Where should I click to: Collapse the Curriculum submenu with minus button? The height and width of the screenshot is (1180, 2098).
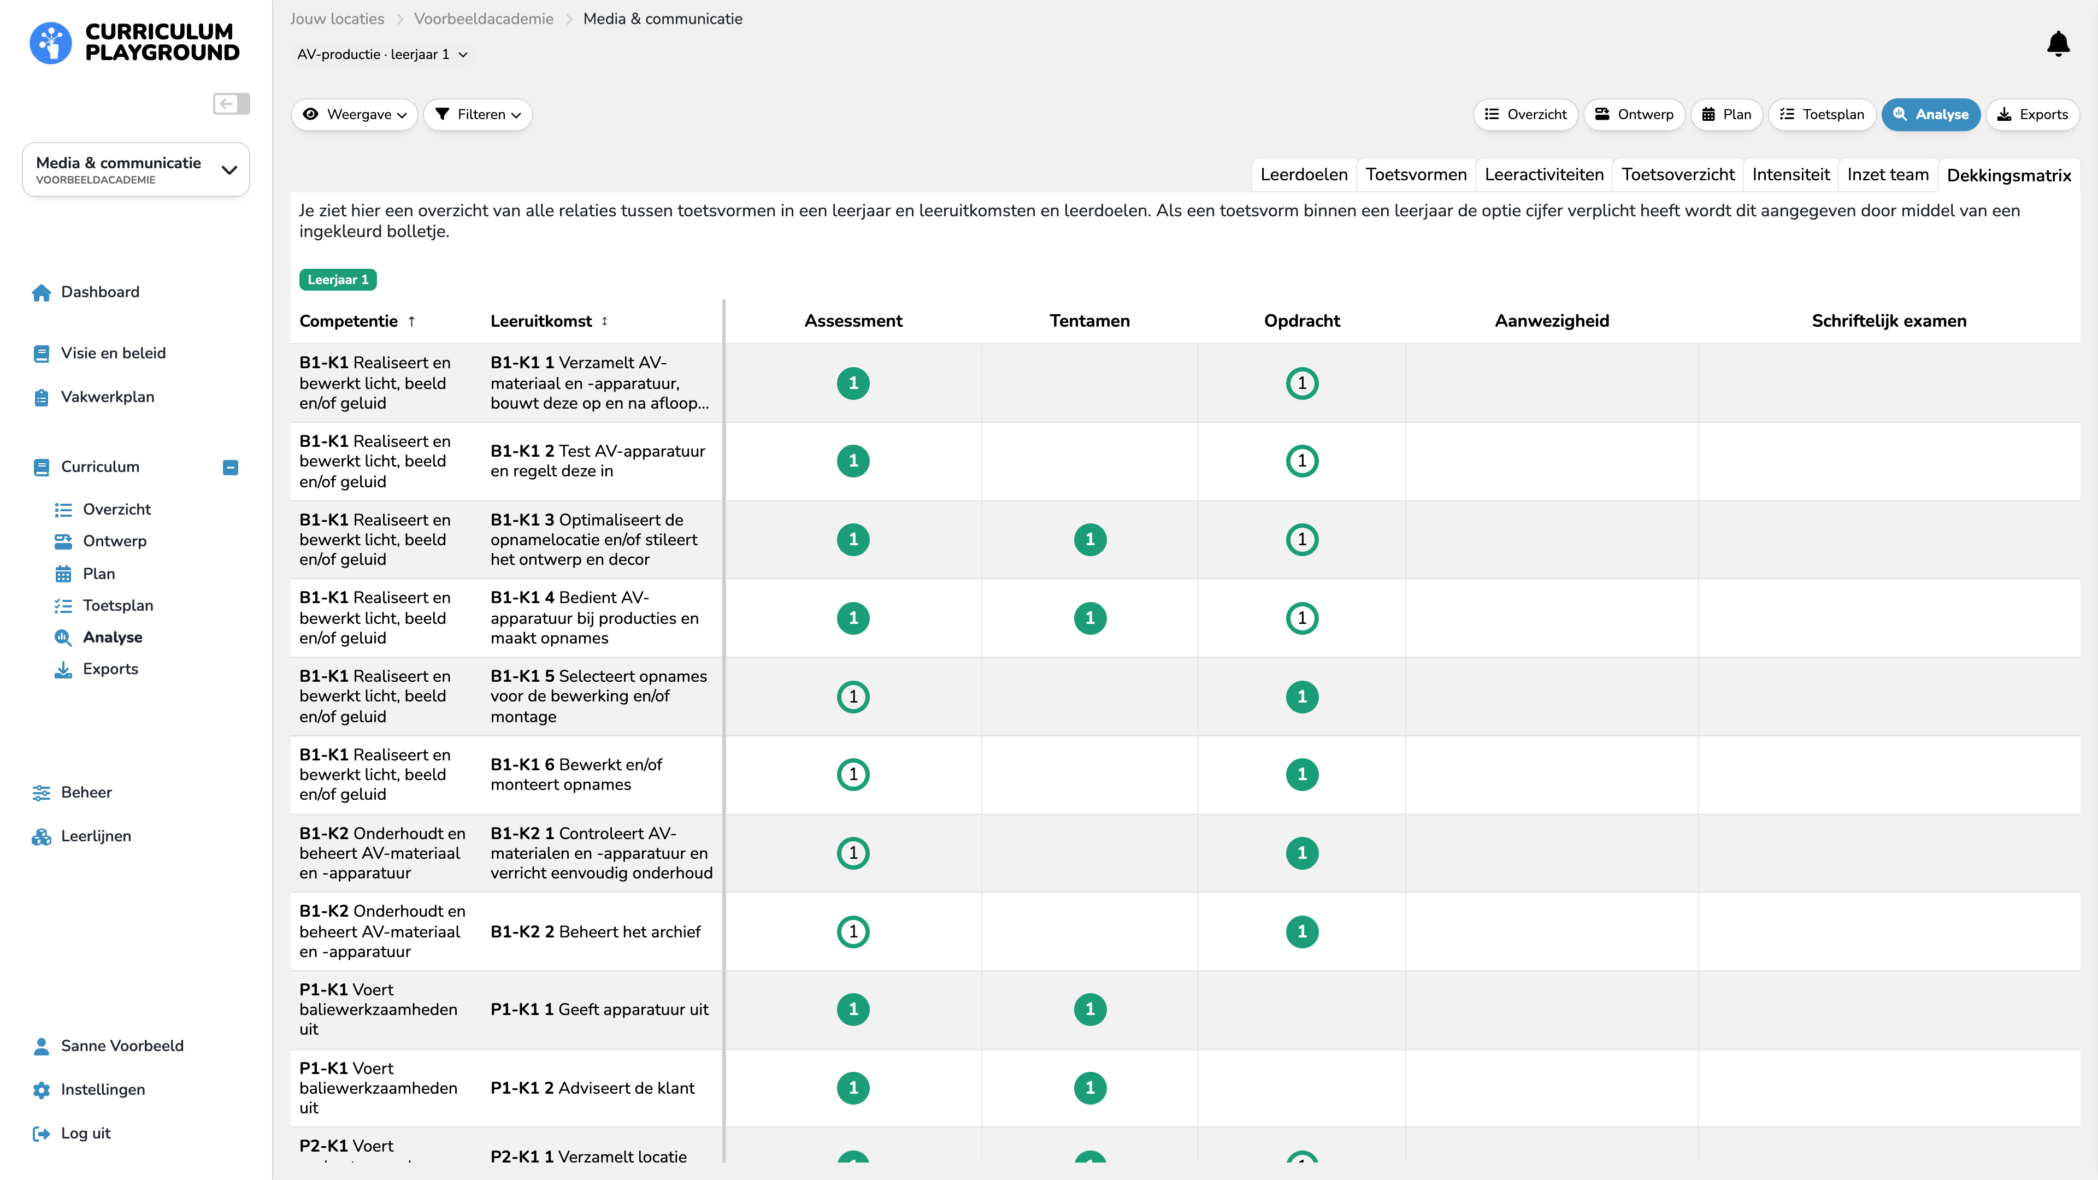(x=231, y=468)
